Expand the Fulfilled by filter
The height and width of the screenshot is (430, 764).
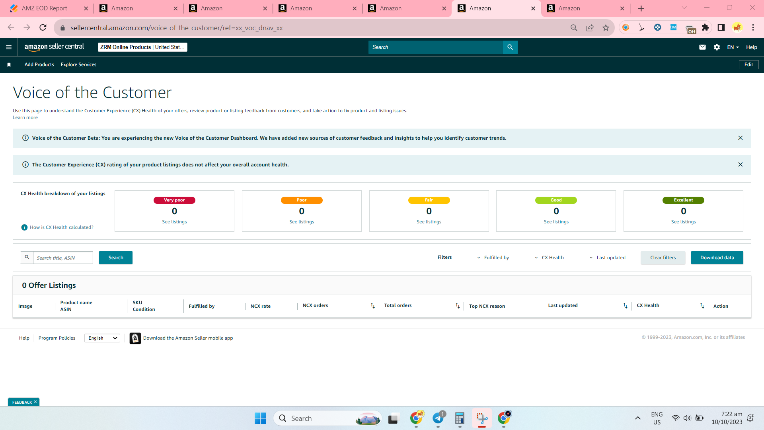tap(493, 258)
